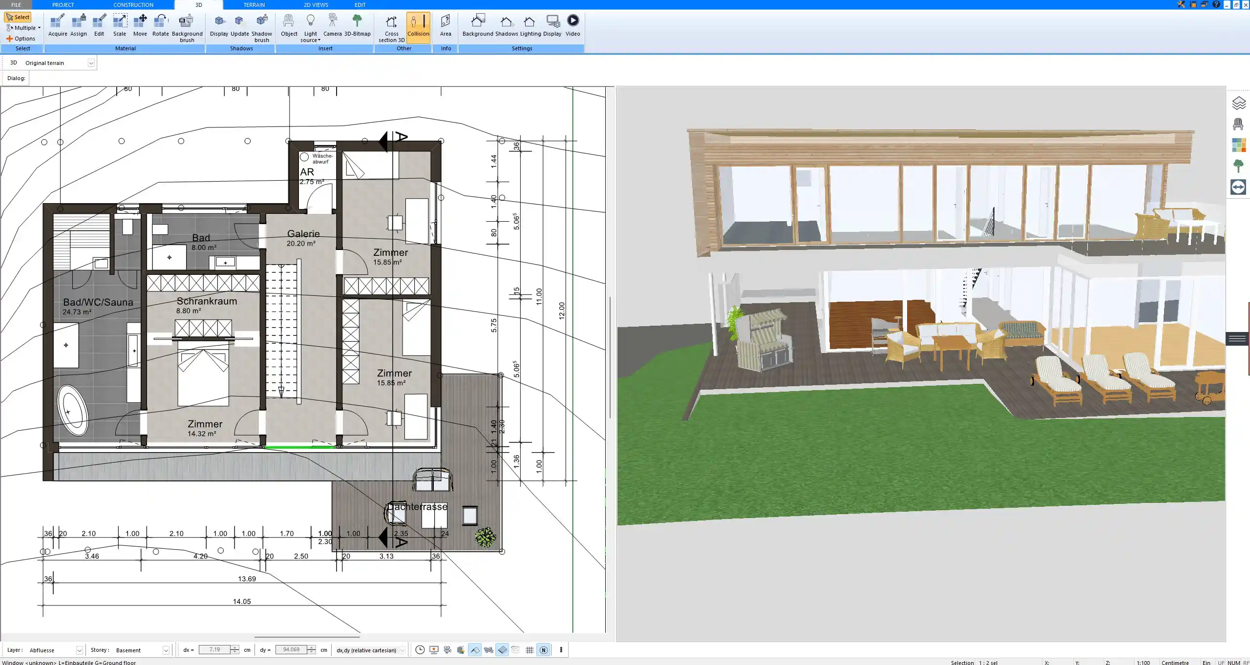
Task: Open the dx,dy relative cartesian dropdown
Action: (x=402, y=650)
